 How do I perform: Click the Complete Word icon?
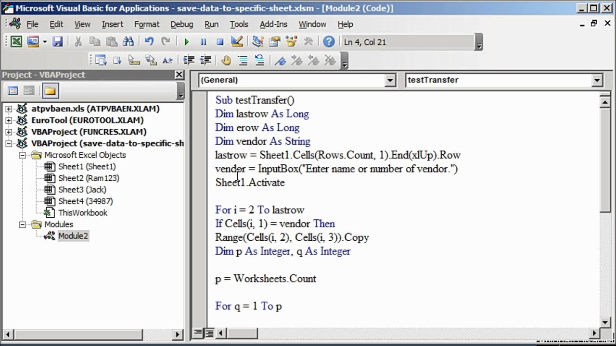coord(167,60)
